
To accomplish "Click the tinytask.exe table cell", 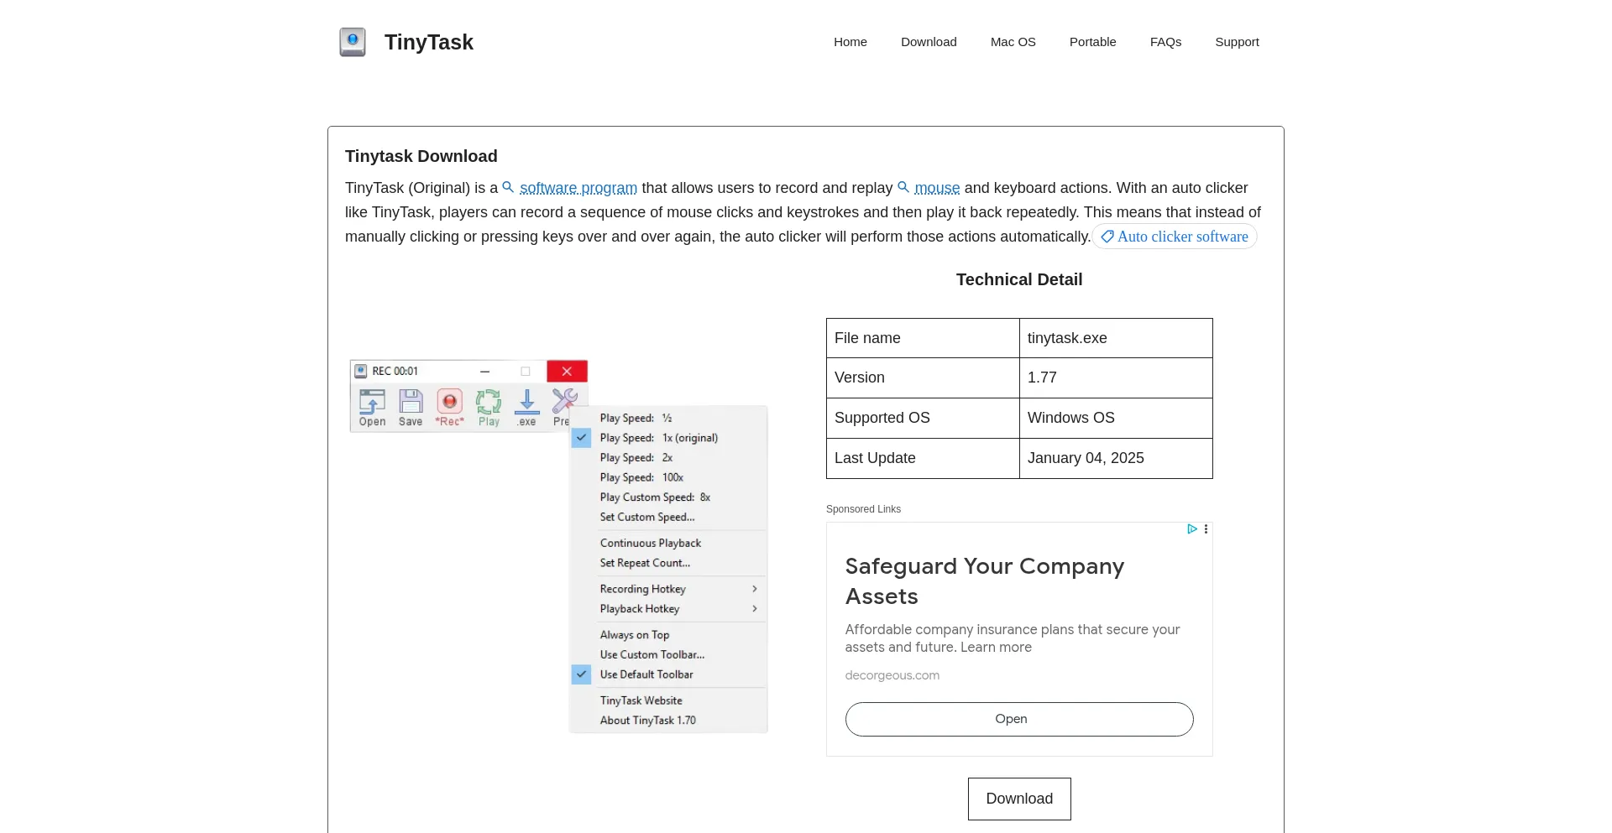I will click(x=1116, y=338).
